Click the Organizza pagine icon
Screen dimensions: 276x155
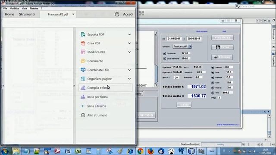83,79
